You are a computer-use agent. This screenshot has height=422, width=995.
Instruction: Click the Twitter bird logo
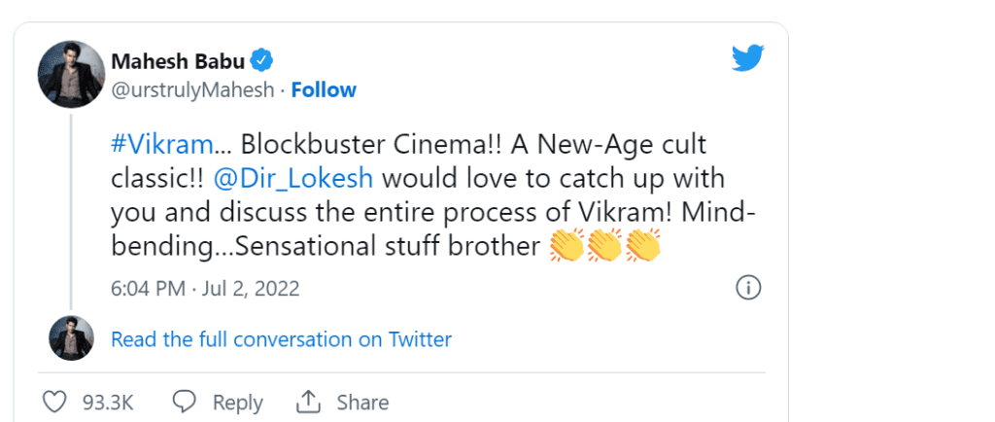[x=747, y=58]
